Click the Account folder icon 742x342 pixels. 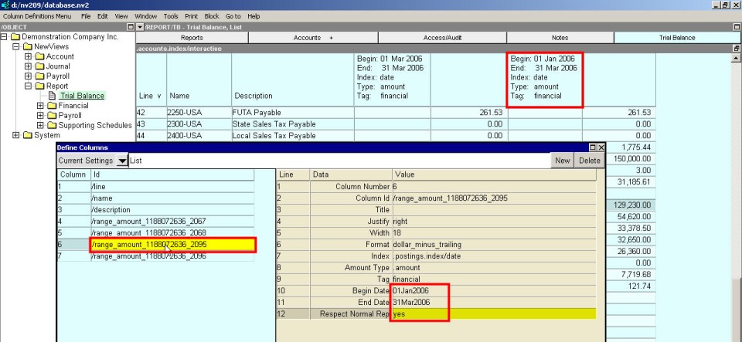tap(41, 56)
